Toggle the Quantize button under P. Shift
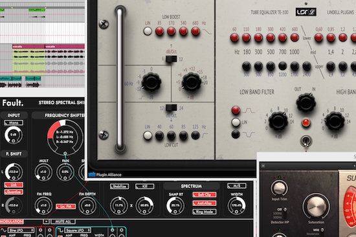This screenshot has width=356, height=237. tap(14, 192)
